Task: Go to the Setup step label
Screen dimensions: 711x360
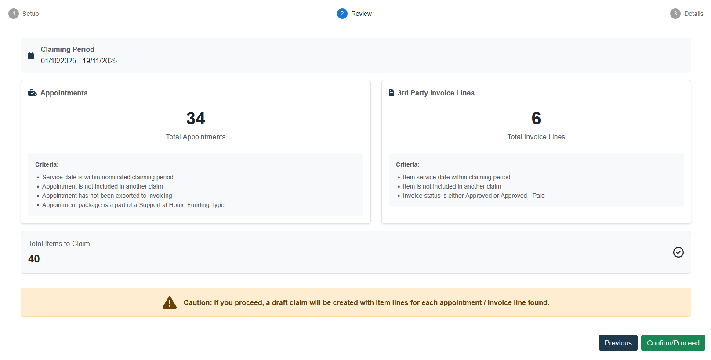Action: pos(31,14)
